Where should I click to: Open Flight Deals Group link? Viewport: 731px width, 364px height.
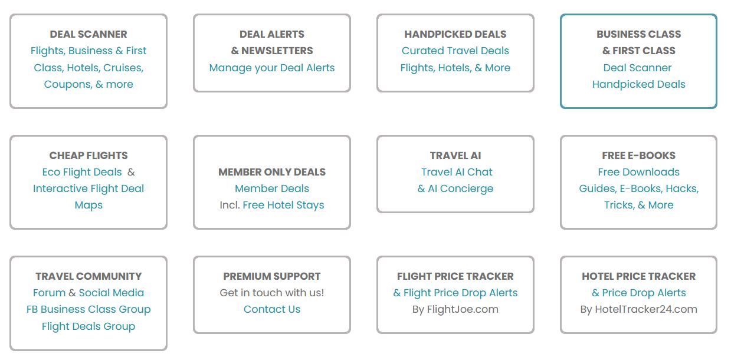pyautogui.click(x=88, y=326)
